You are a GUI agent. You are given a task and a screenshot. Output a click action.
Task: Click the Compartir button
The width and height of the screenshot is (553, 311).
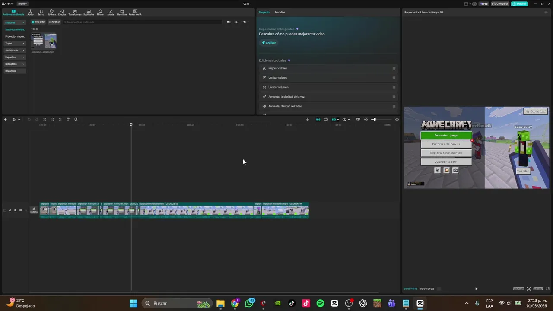pyautogui.click(x=500, y=4)
